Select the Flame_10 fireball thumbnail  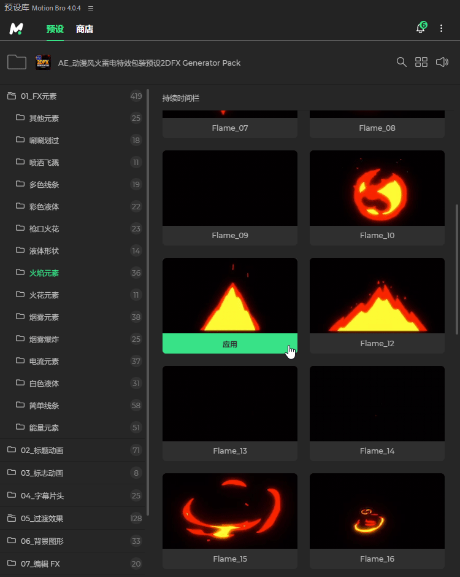click(x=377, y=188)
